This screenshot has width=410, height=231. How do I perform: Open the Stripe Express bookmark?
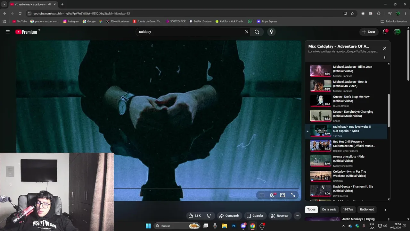coord(267,21)
